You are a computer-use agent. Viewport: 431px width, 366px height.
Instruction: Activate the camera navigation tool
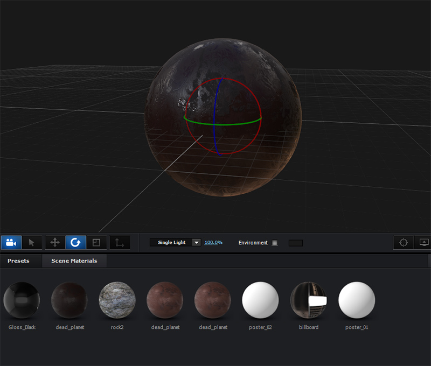pyautogui.click(x=11, y=243)
